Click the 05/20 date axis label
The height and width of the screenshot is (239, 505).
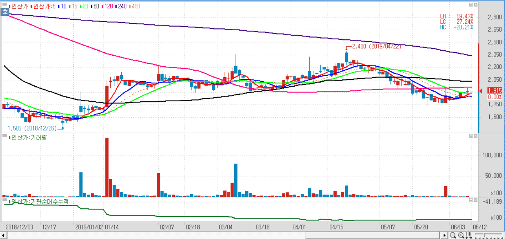[421, 227]
